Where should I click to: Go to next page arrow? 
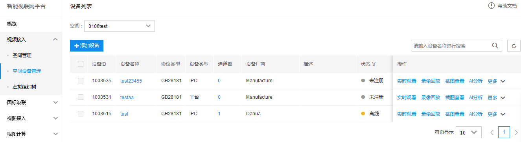[516, 133]
